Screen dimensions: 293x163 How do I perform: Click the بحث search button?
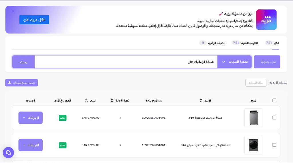(x=23, y=62)
